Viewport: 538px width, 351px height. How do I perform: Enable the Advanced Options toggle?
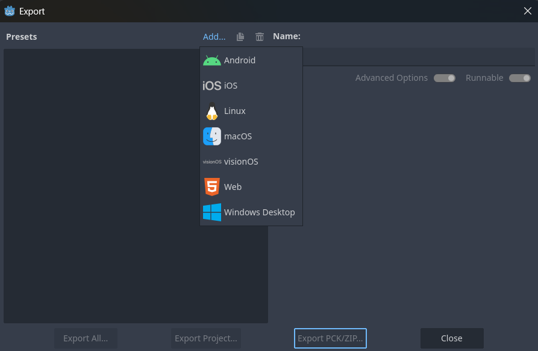(x=444, y=78)
